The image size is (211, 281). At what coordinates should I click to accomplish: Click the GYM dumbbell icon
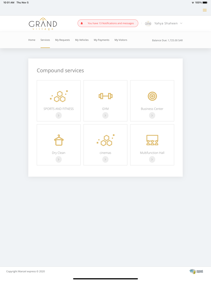coord(105,96)
